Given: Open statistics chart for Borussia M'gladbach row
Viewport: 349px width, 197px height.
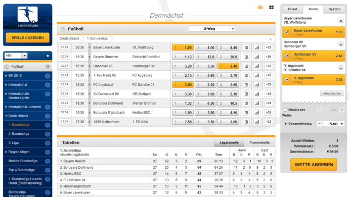Looking at the screenshot, I should [257, 113].
